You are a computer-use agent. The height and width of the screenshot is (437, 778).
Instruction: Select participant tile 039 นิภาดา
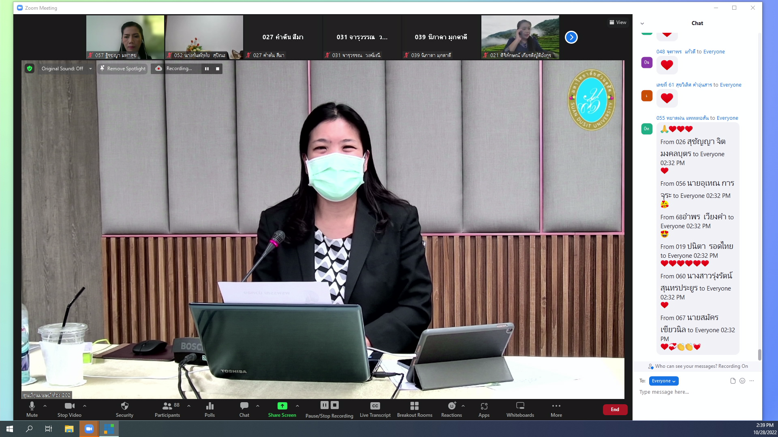tap(441, 37)
